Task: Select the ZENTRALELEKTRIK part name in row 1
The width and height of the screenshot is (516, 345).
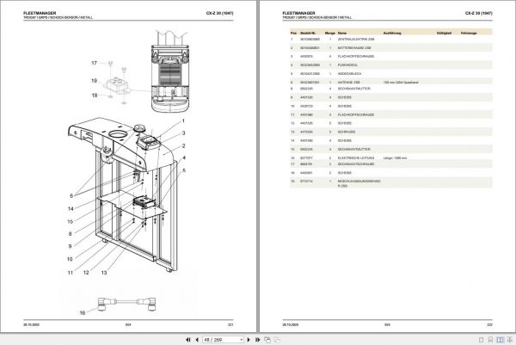Action: pos(356,40)
